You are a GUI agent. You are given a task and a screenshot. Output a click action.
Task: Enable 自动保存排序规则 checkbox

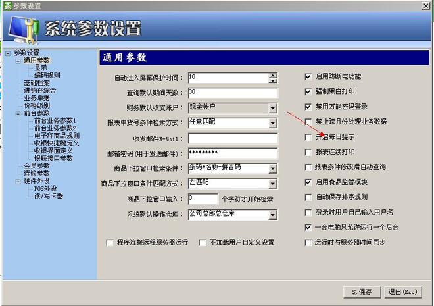point(308,197)
